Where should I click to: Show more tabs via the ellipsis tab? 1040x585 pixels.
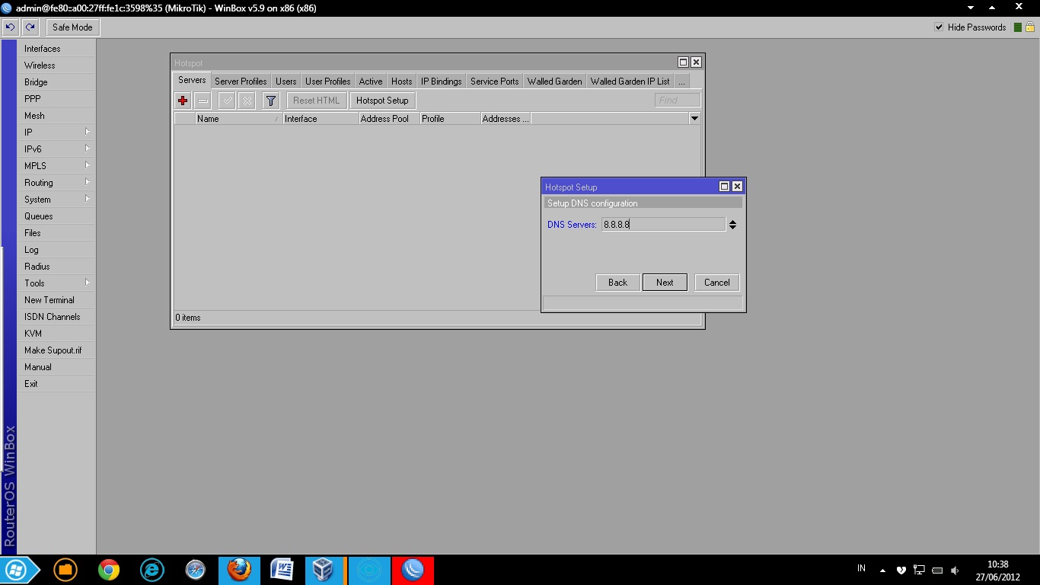pos(681,82)
